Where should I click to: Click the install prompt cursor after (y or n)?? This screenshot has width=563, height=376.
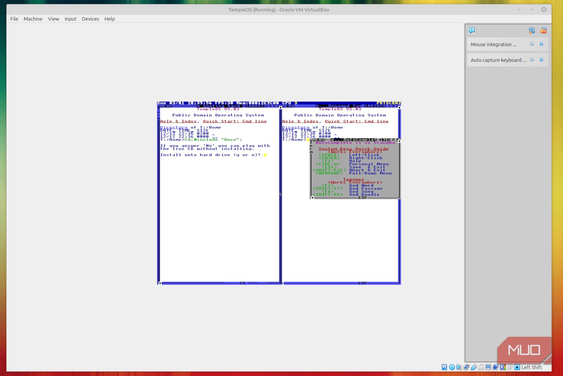[265, 155]
